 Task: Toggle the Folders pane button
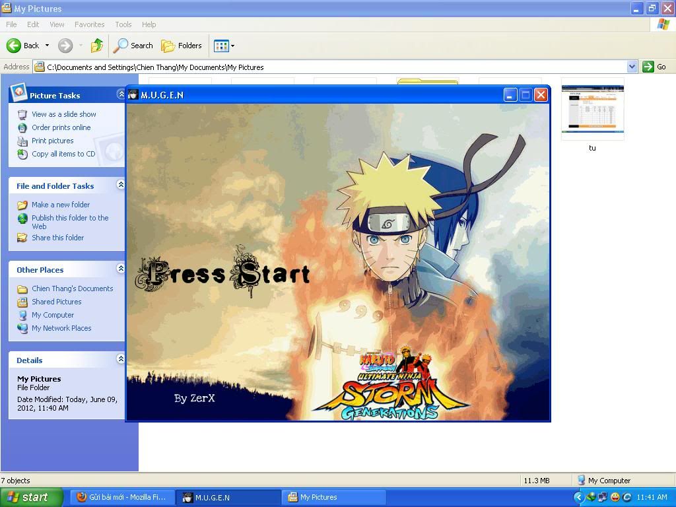click(182, 46)
